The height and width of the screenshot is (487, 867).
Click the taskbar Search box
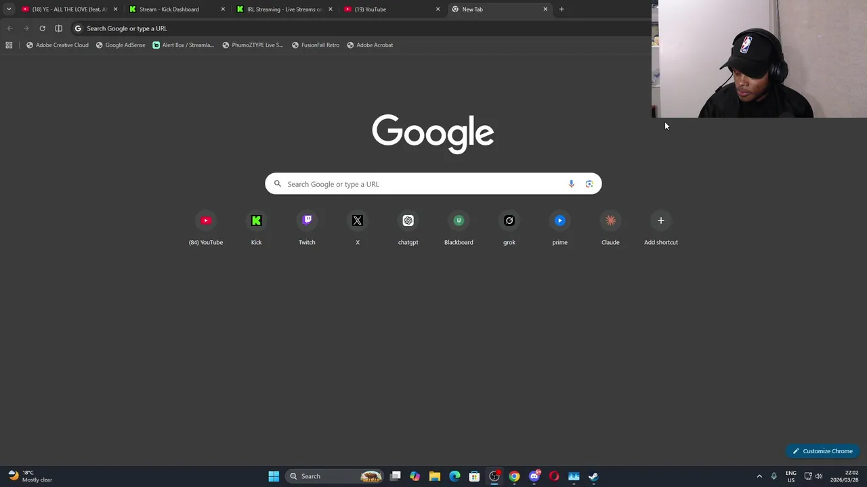(335, 476)
